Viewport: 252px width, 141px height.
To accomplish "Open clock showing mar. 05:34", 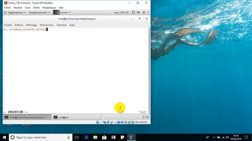I will tap(122, 13).
